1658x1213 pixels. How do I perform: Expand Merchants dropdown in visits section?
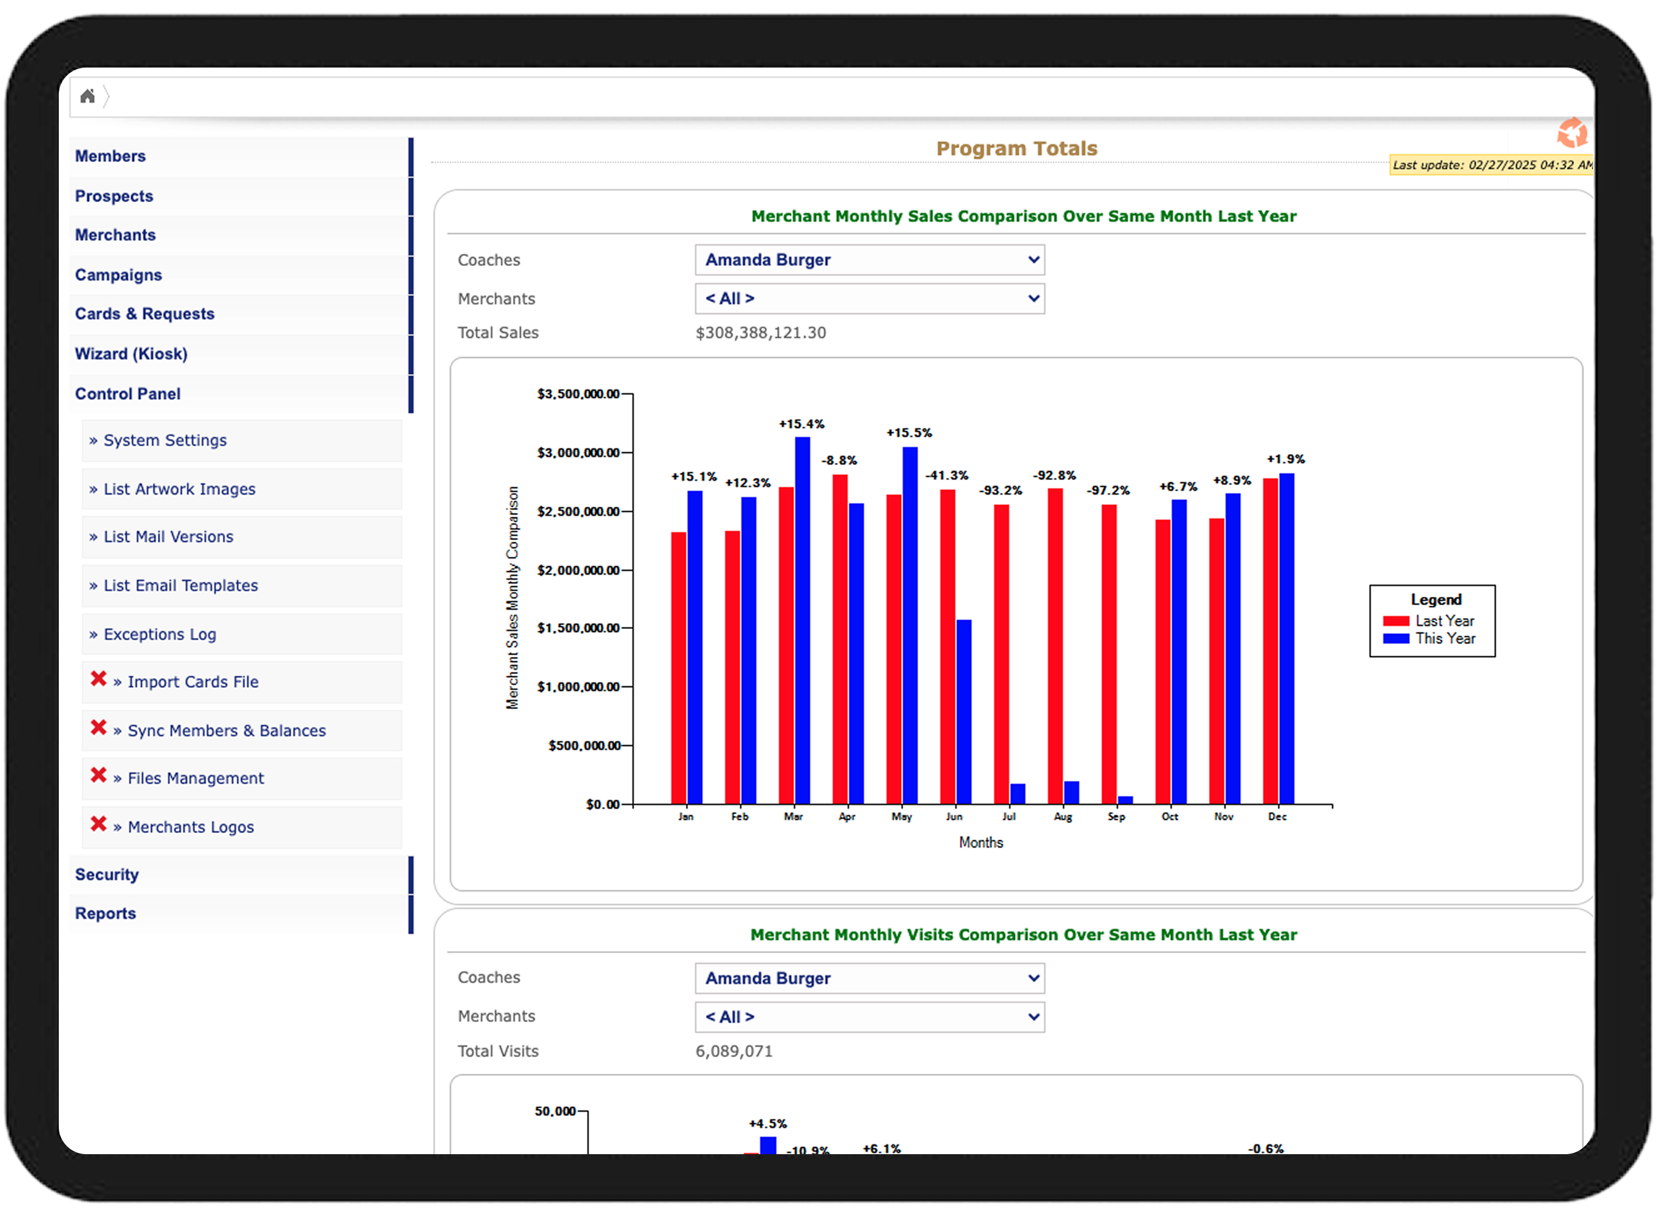(869, 1017)
